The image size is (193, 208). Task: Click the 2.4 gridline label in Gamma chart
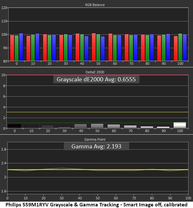tap(4, 163)
